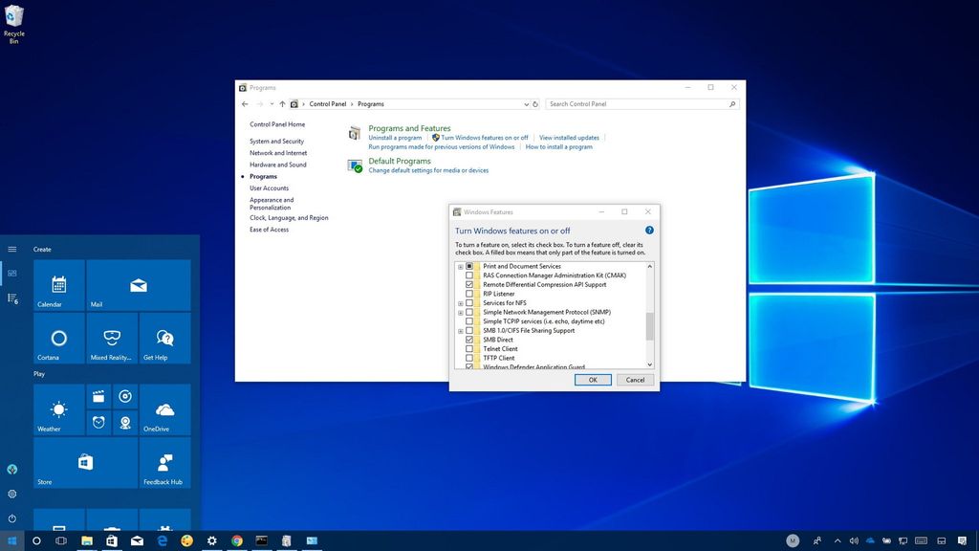The image size is (979, 551).
Task: Click the Windows Features help question mark
Action: (649, 230)
